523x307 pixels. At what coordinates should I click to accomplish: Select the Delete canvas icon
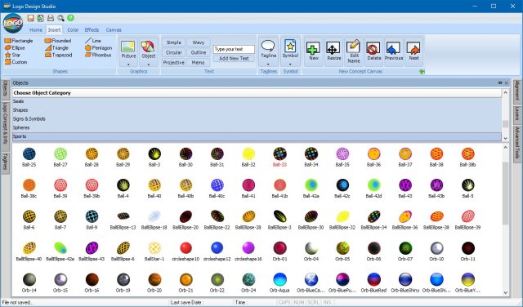tap(373, 51)
